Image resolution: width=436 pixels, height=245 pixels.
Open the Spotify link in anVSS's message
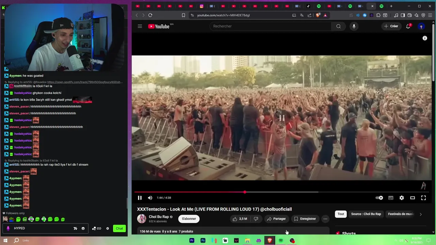[85, 82]
